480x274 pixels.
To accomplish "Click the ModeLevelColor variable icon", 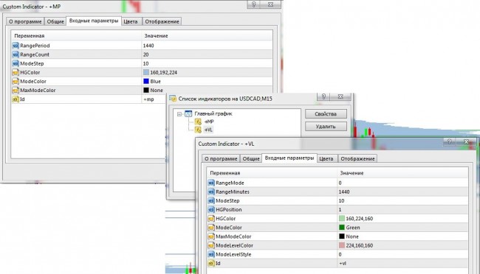I will coord(211,245).
